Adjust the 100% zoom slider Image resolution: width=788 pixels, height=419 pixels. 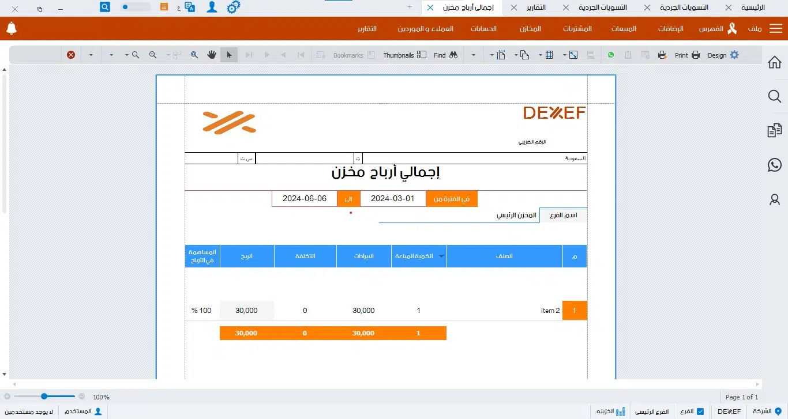(43, 397)
